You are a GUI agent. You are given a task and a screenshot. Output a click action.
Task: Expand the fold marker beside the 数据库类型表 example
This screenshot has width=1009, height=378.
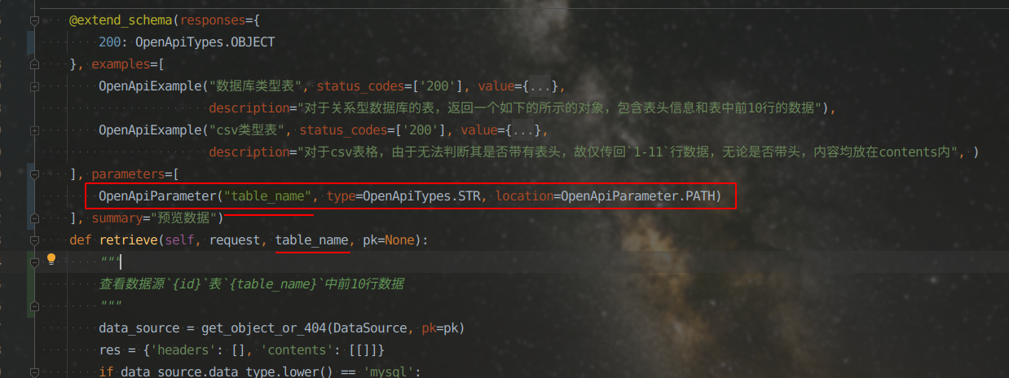(x=33, y=86)
